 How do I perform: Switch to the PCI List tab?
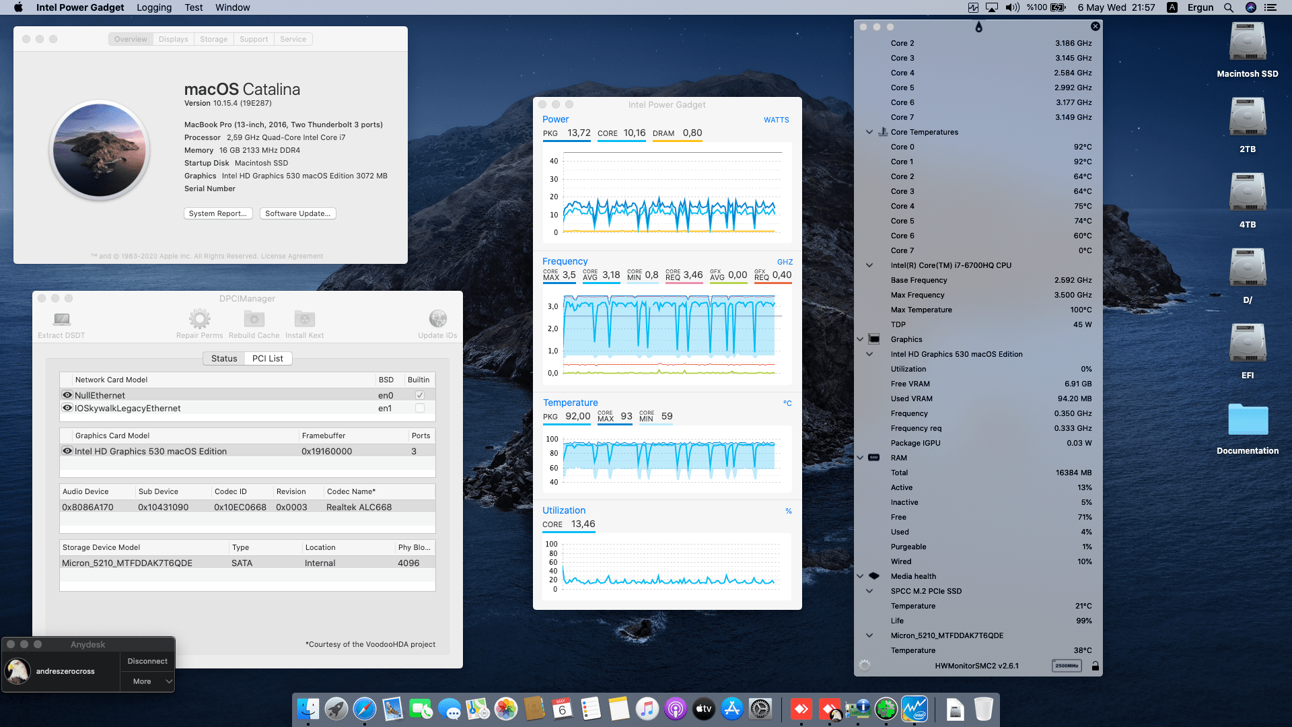(x=267, y=358)
